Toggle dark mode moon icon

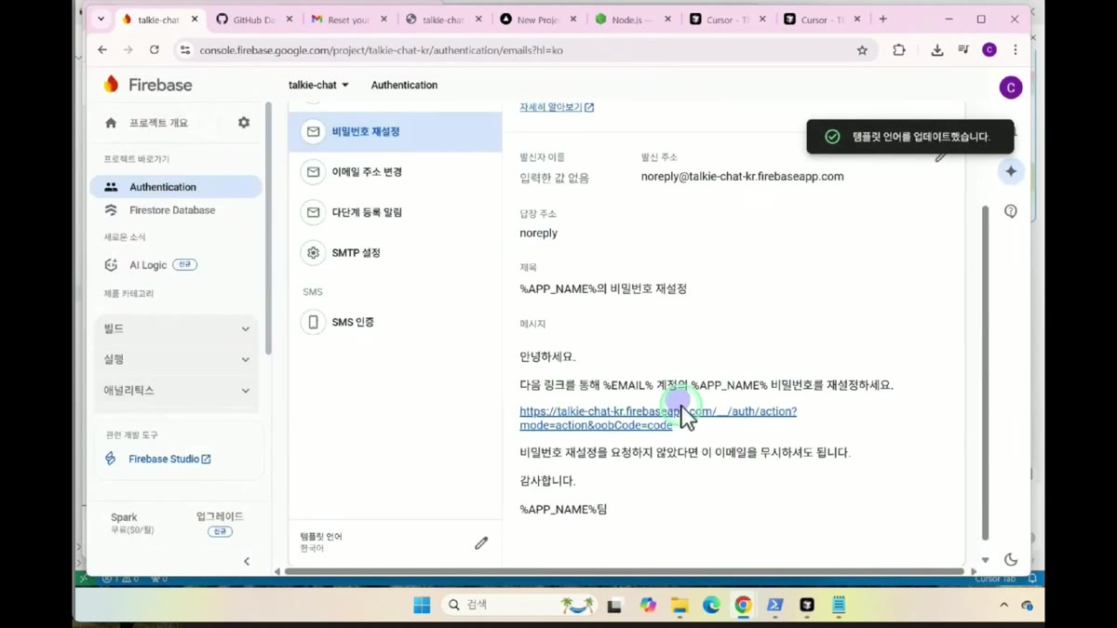[x=1011, y=559]
